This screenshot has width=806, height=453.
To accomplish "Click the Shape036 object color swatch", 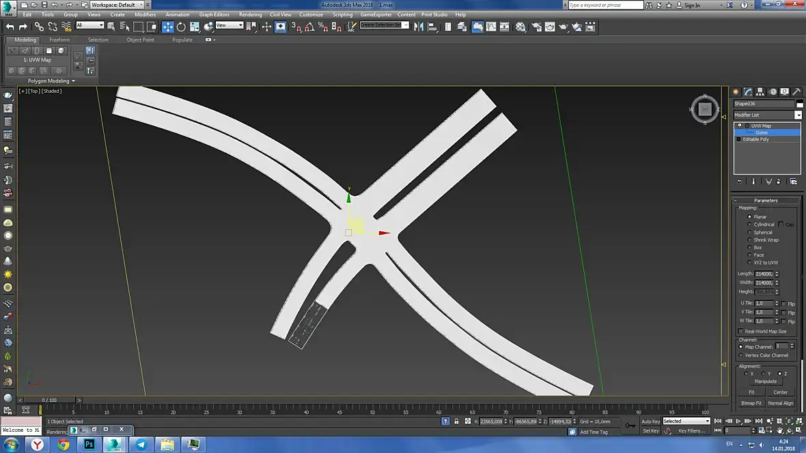I will point(800,104).
